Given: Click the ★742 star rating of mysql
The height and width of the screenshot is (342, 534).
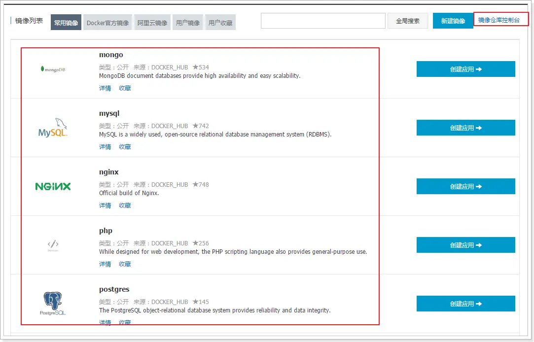Looking at the screenshot, I should [201, 126].
